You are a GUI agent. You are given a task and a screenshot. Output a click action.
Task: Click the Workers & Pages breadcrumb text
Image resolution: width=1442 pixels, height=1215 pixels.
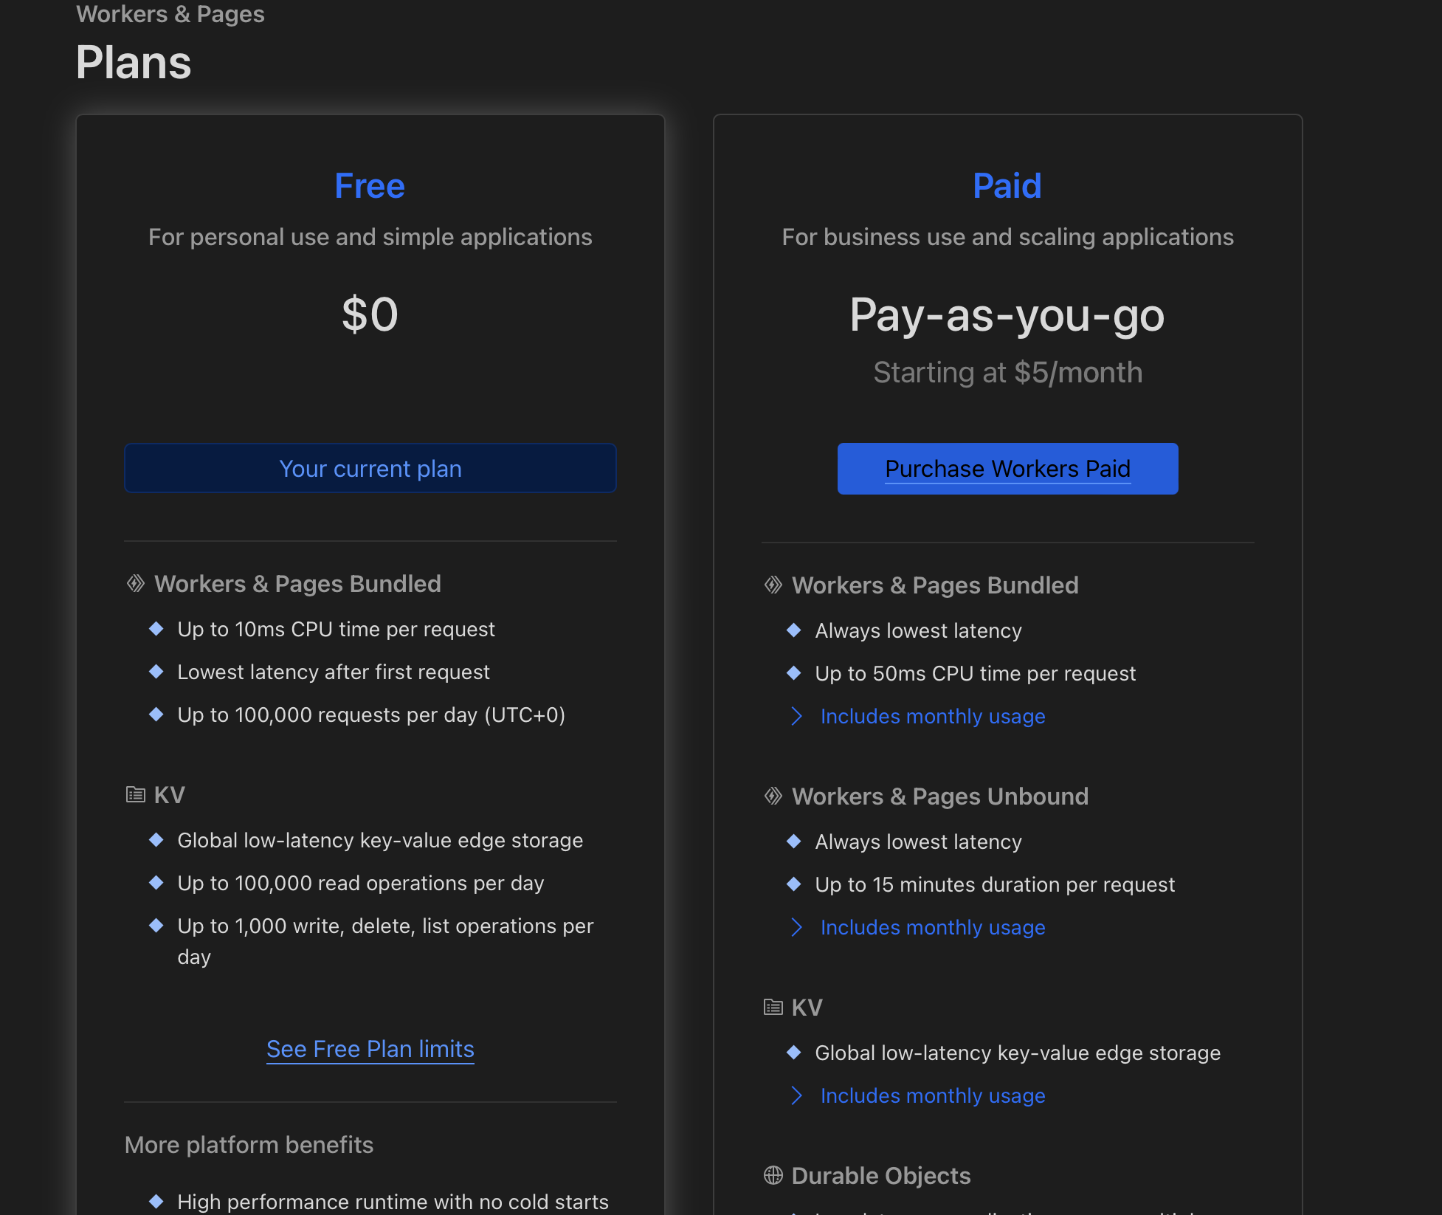(x=170, y=14)
